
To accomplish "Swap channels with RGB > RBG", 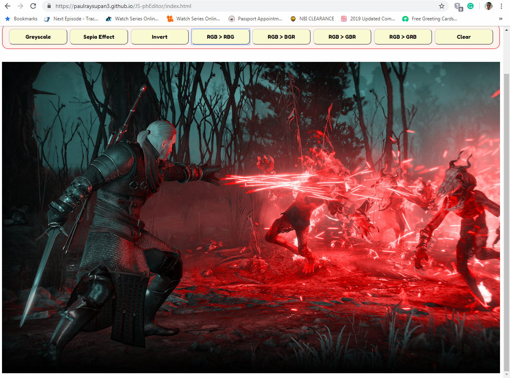I will click(x=220, y=37).
